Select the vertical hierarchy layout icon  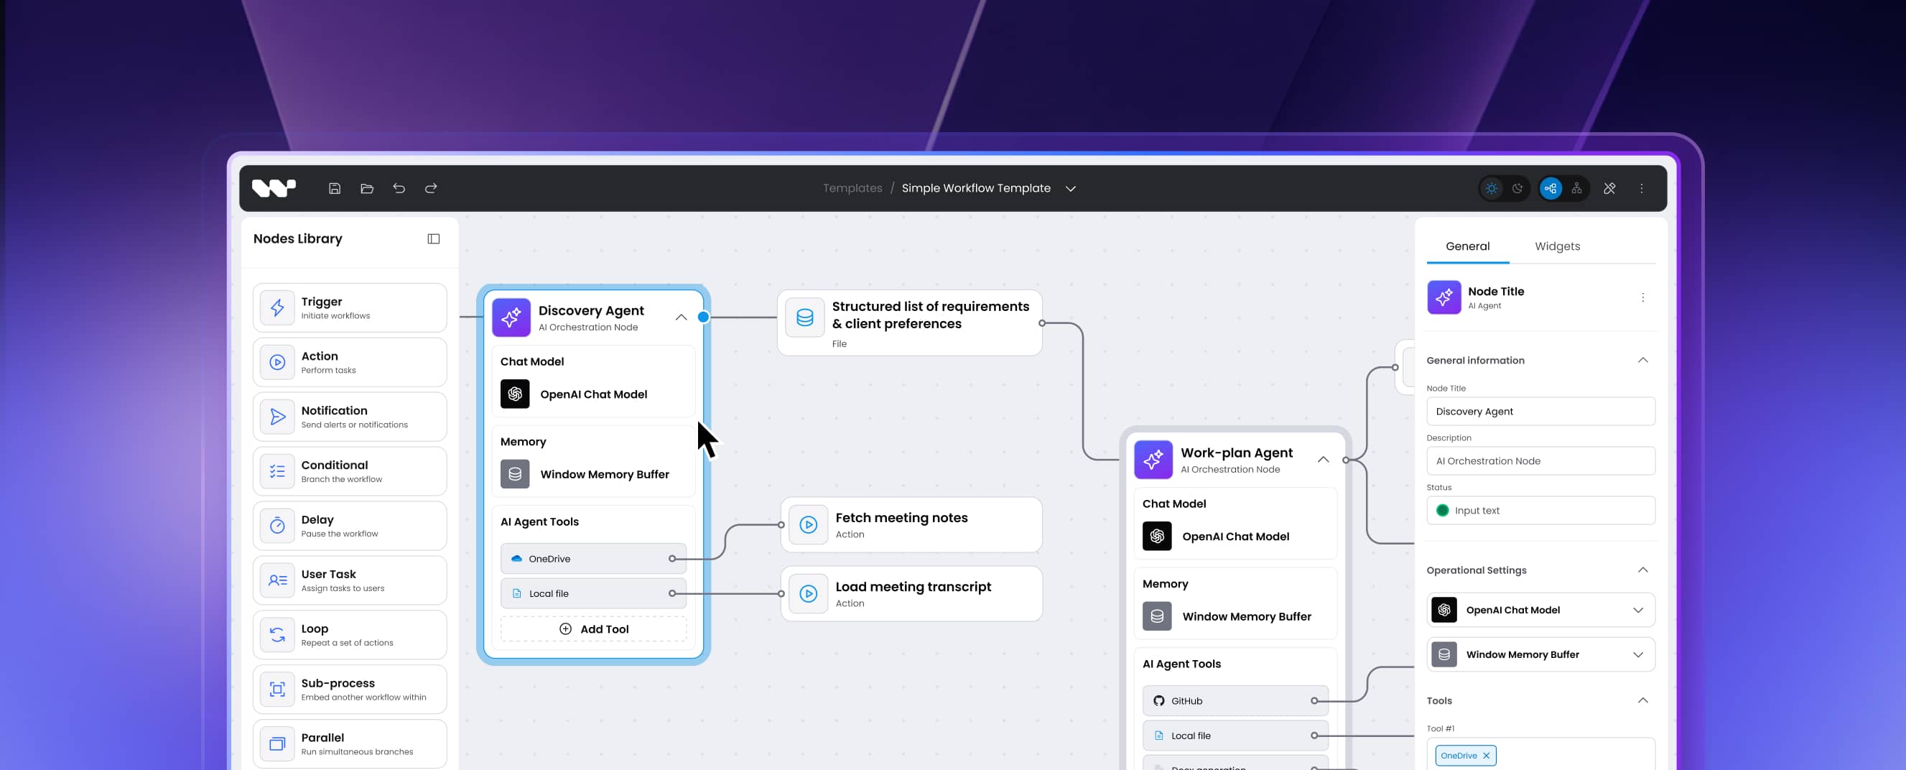1577,188
